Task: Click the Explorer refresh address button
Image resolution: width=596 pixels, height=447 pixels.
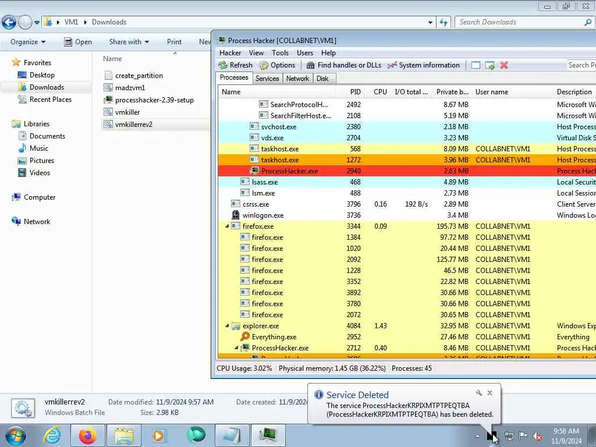Action: click(444, 23)
